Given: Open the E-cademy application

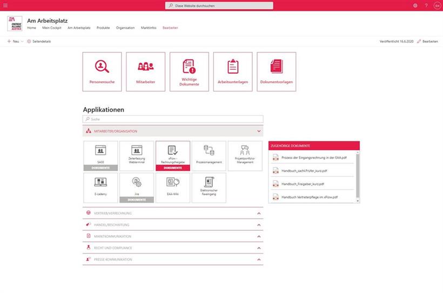Looking at the screenshot, I should [x=100, y=188].
